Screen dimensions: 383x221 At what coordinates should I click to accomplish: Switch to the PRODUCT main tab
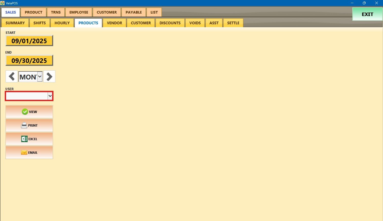(33, 12)
